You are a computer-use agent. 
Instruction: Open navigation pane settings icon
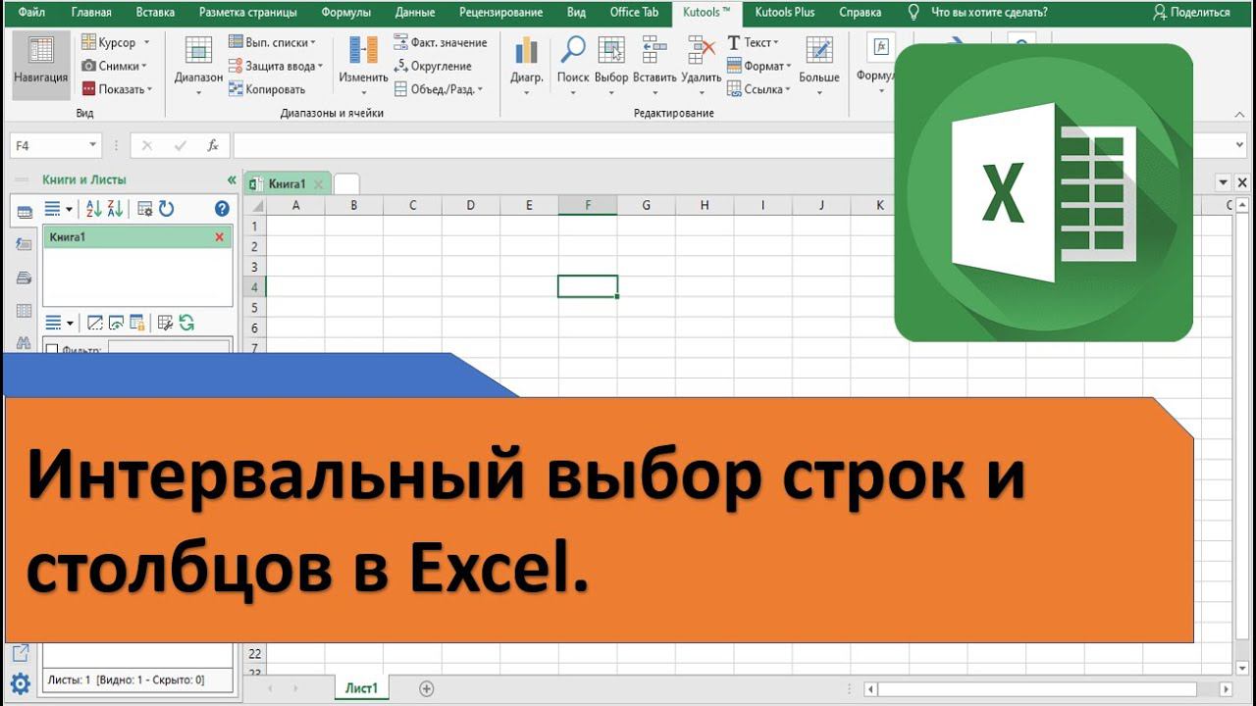point(144,209)
